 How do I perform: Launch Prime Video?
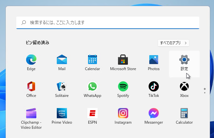tap(62, 116)
